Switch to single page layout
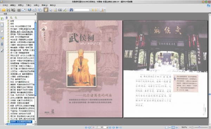 click(x=166, y=127)
